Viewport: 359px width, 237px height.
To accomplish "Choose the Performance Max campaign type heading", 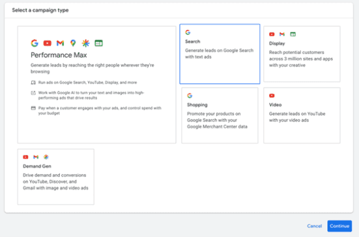I will click(59, 55).
